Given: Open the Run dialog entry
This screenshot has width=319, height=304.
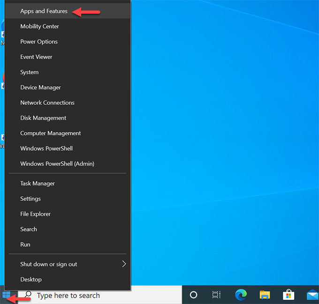Looking at the screenshot, I should pyautogui.click(x=68, y=245).
